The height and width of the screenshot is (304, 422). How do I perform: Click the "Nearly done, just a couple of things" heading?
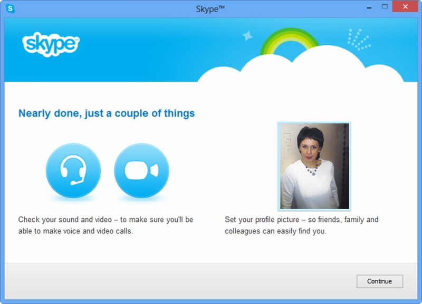107,113
